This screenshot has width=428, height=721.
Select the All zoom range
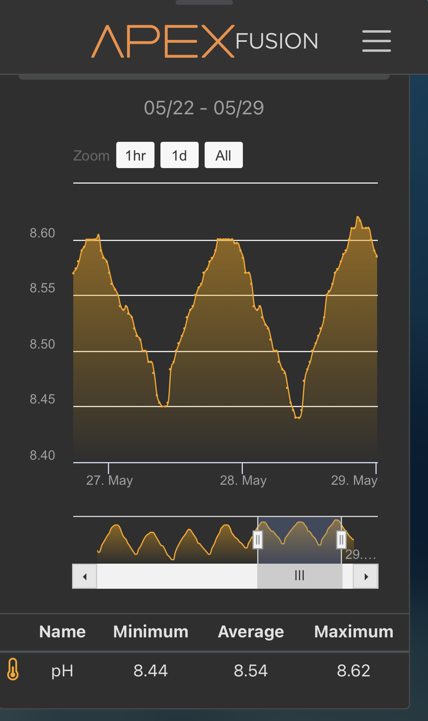(x=223, y=155)
